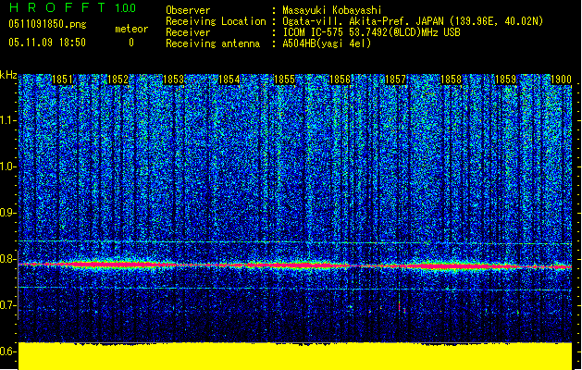Click the Receiving Location label
The image size is (582, 370).
click(x=216, y=21)
